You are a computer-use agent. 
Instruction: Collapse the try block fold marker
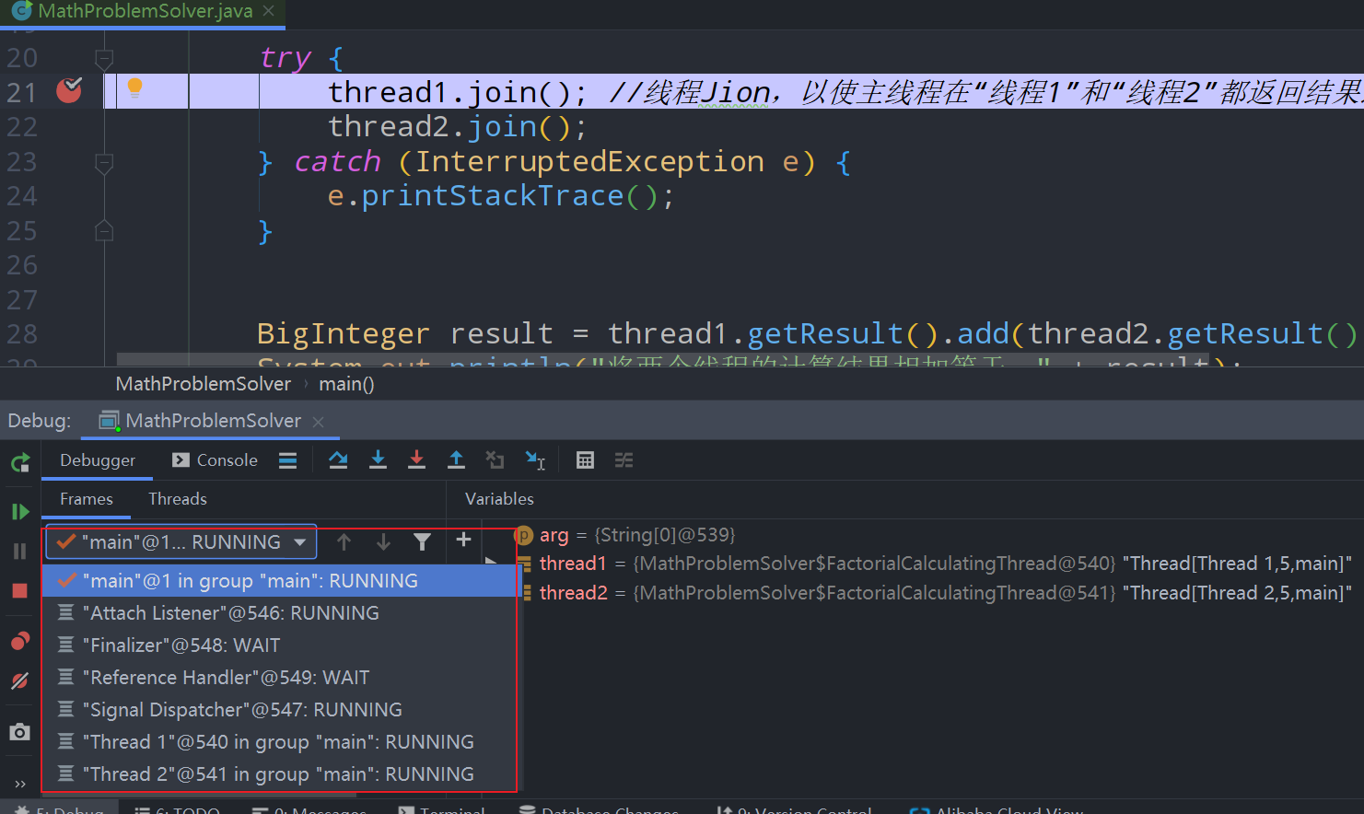pos(104,59)
